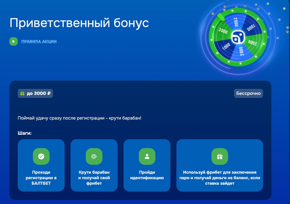Click the Приветственный бонус heading

[79, 23]
